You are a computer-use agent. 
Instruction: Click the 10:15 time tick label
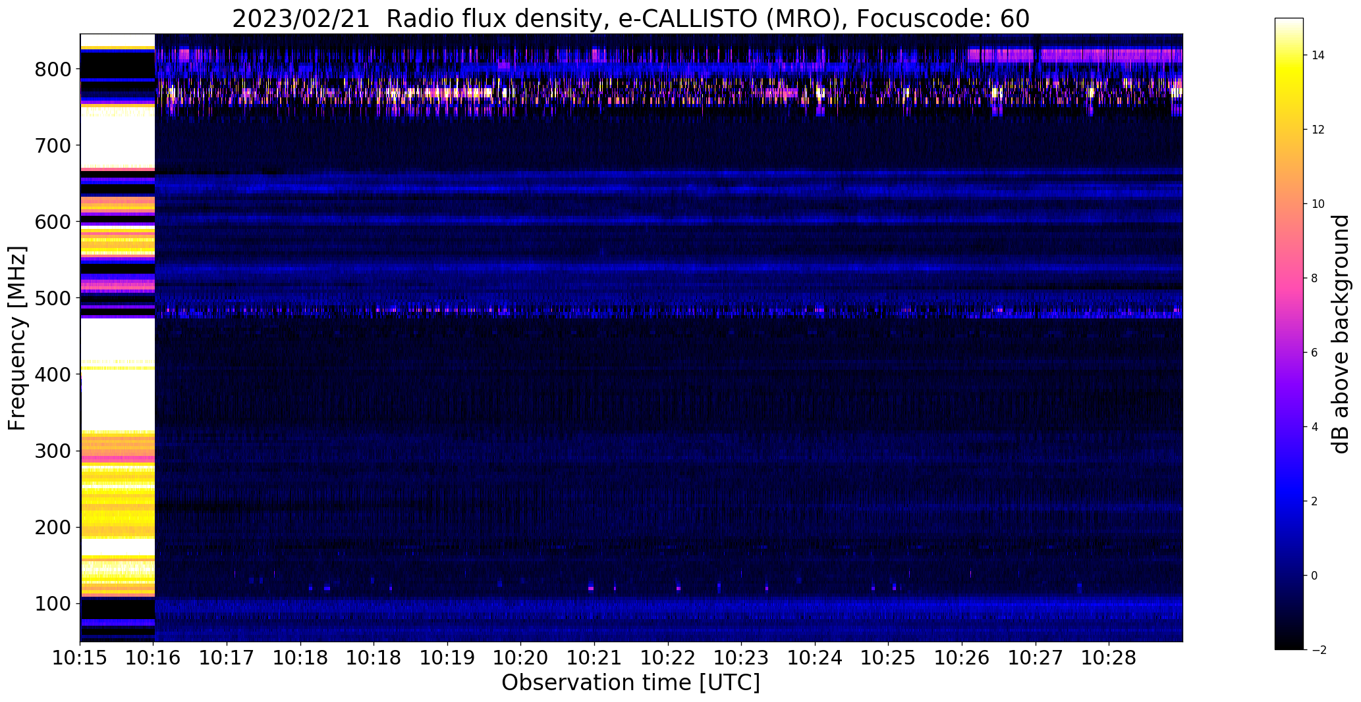click(80, 658)
